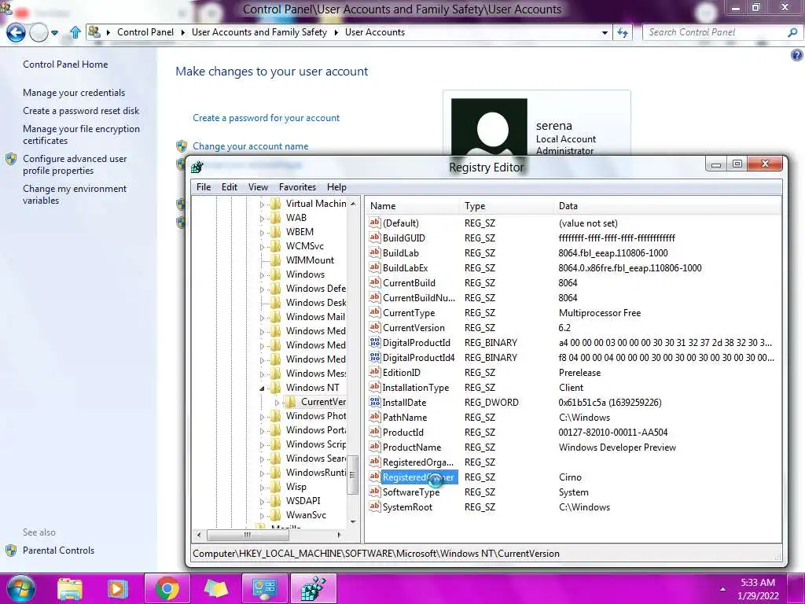This screenshot has width=805, height=604.
Task: Select the WIMMount tree key
Action: [x=310, y=260]
